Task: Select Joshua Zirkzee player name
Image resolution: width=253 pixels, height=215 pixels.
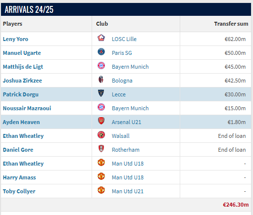Action: 22,81
